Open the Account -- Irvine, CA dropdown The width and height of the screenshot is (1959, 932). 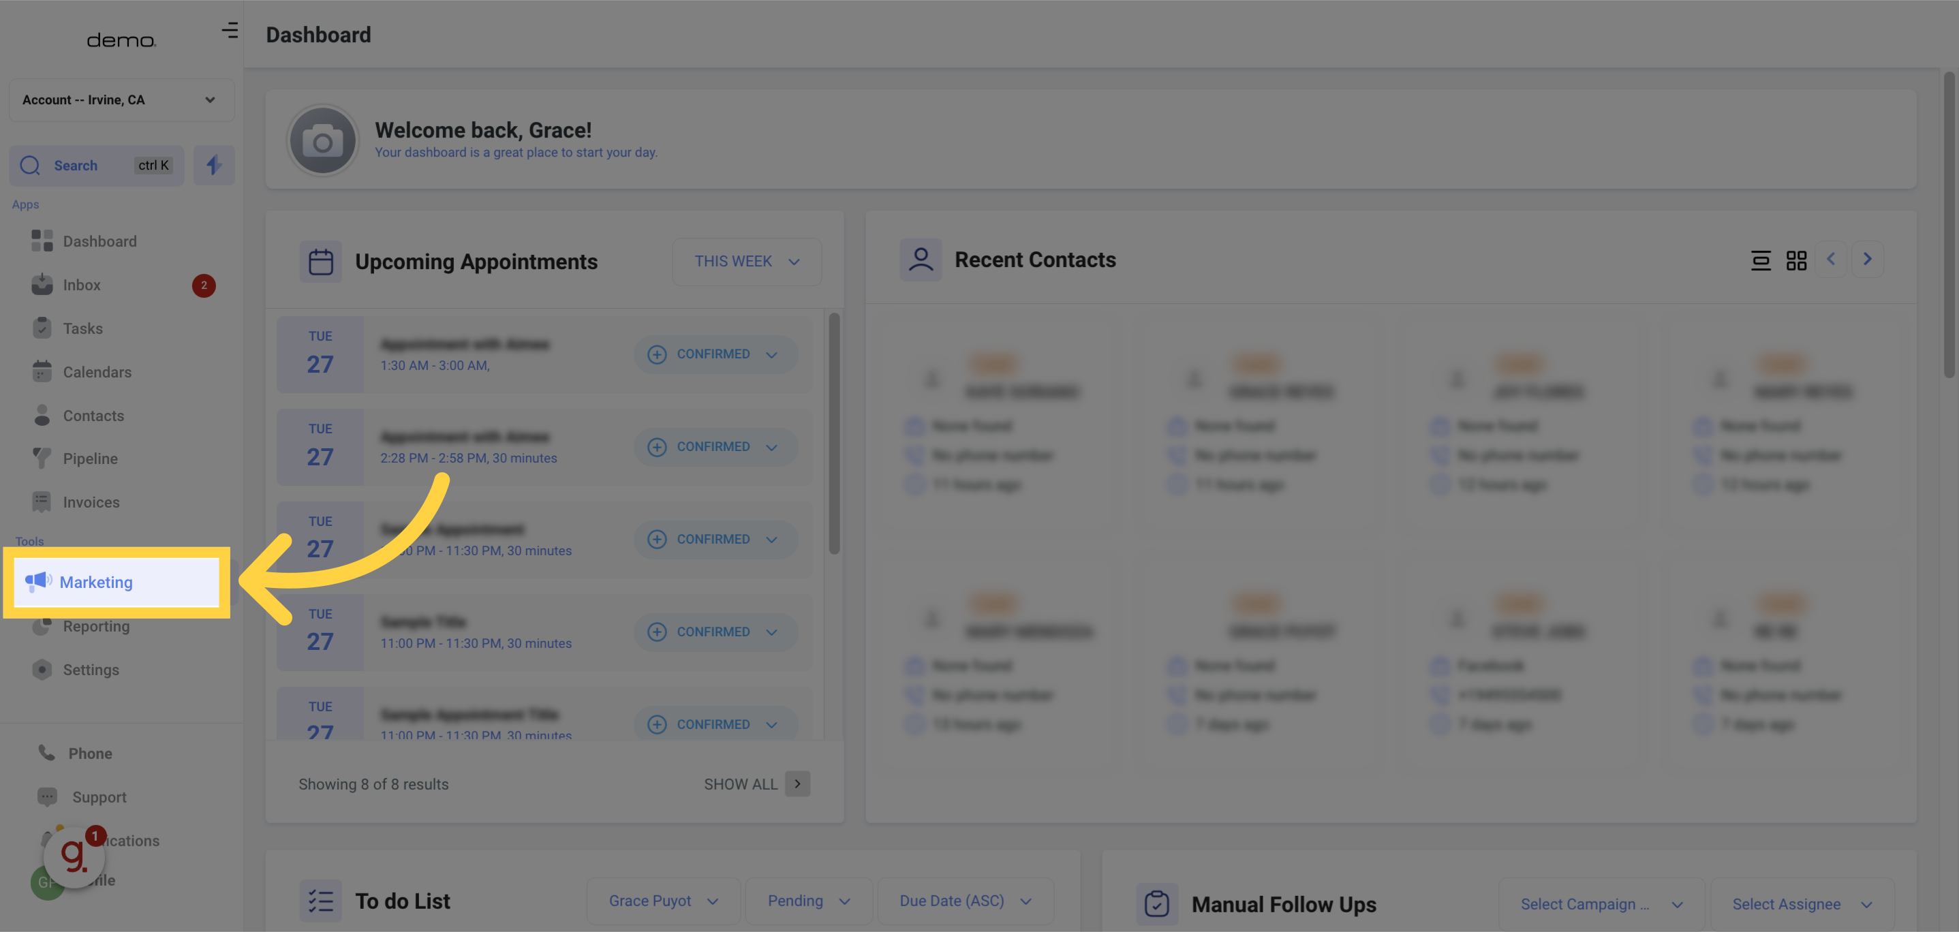coord(122,99)
